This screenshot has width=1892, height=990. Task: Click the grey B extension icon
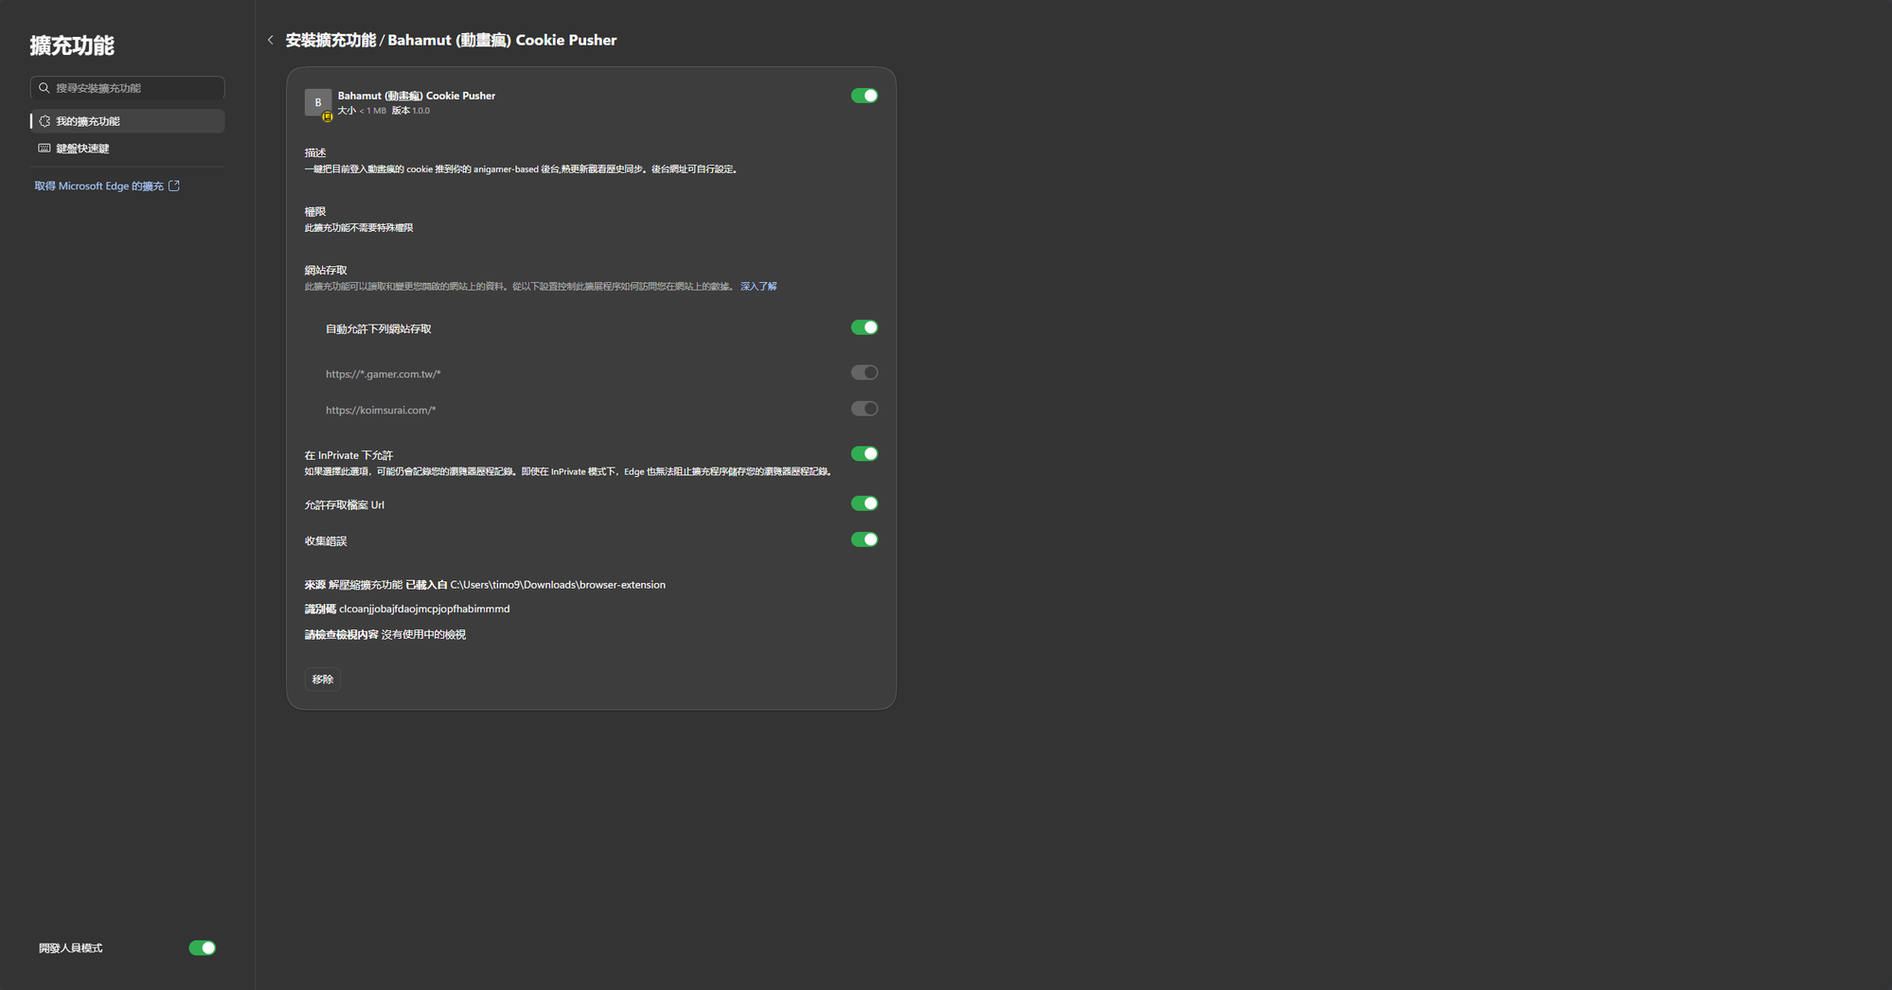(318, 102)
